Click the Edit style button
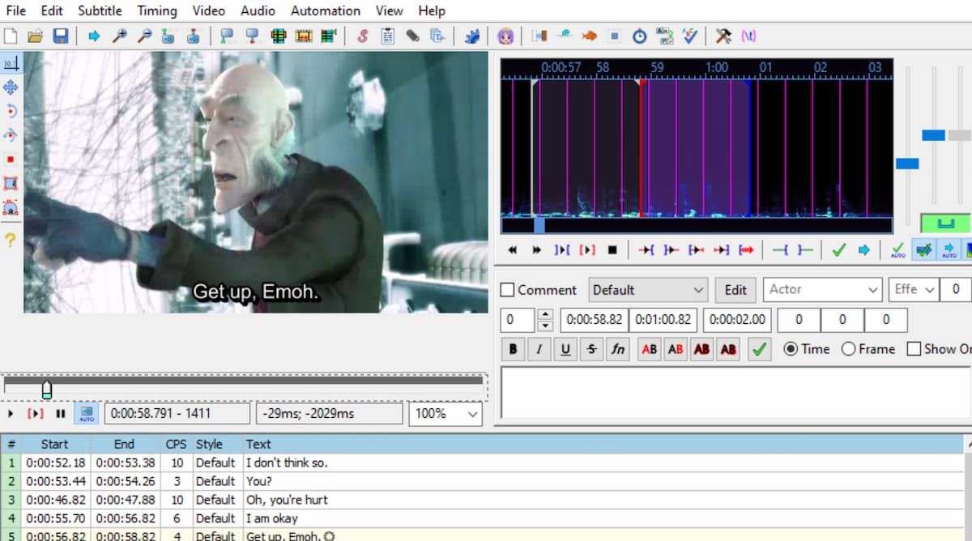Viewport: 972px width, 541px height. click(x=735, y=290)
